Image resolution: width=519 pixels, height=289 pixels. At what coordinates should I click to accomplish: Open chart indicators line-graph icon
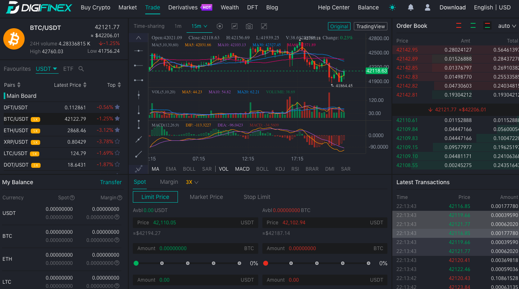click(x=234, y=26)
